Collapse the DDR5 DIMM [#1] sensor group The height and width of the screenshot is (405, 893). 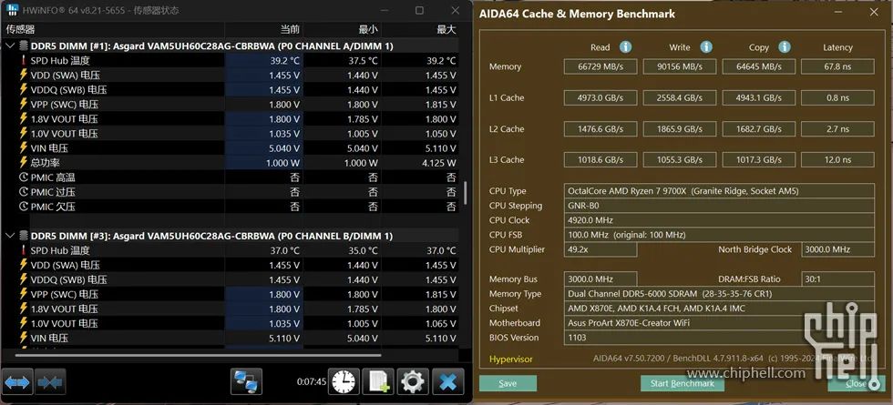(11, 46)
